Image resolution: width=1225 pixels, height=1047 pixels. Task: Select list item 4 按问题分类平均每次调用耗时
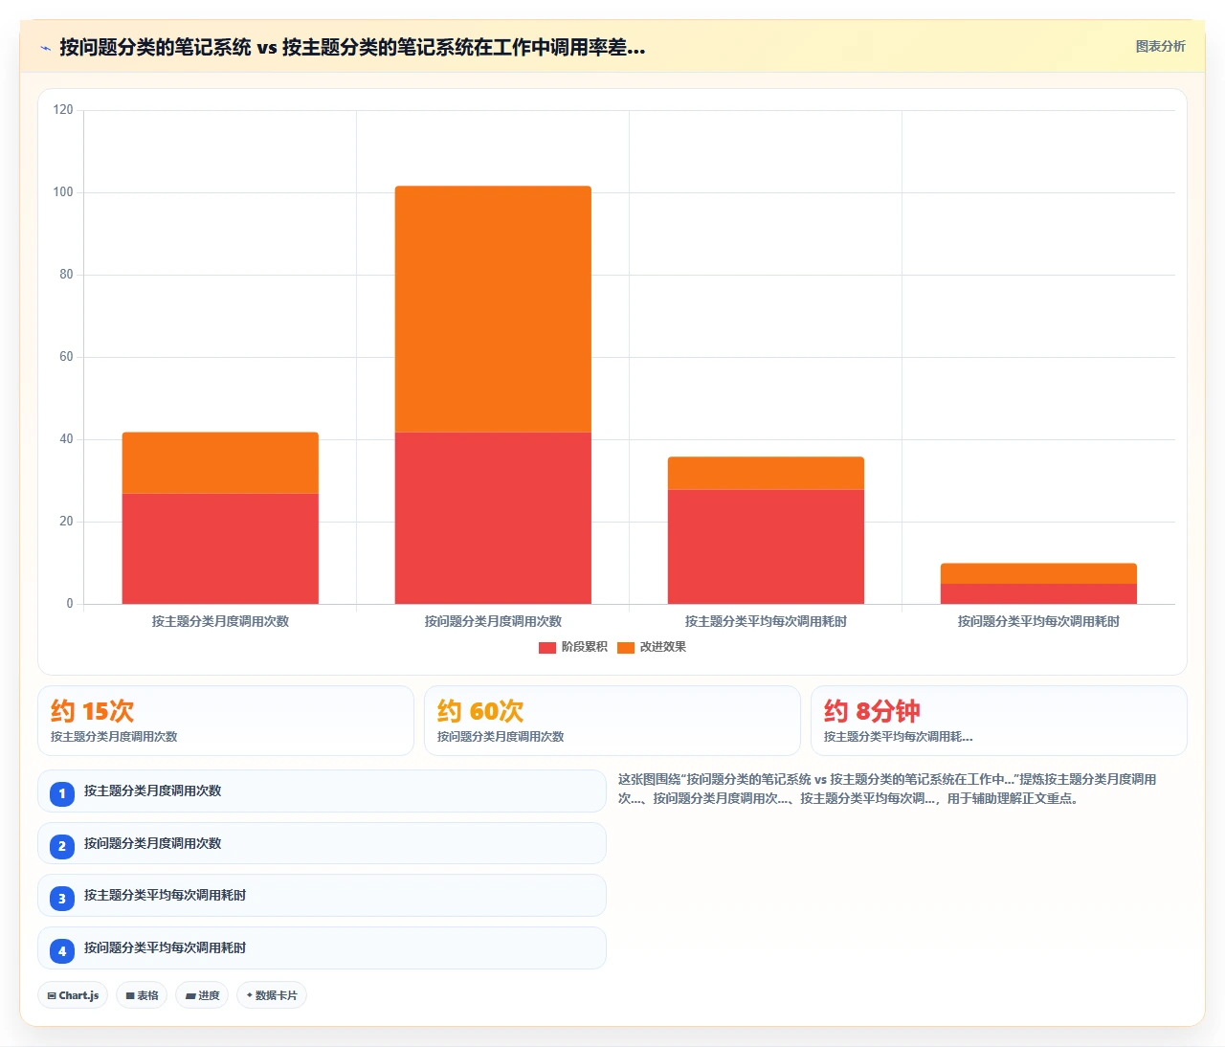pos(322,948)
